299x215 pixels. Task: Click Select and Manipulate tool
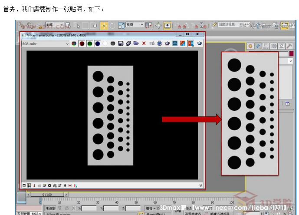coord(158,26)
